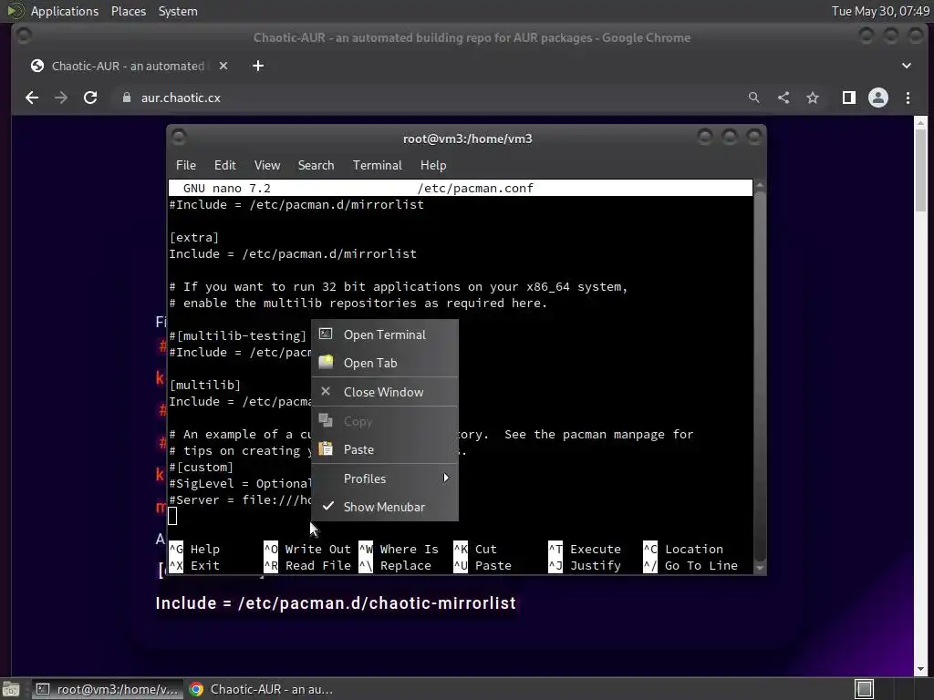
Task: Click the browser page scrollbar down arrow
Action: pos(921,670)
